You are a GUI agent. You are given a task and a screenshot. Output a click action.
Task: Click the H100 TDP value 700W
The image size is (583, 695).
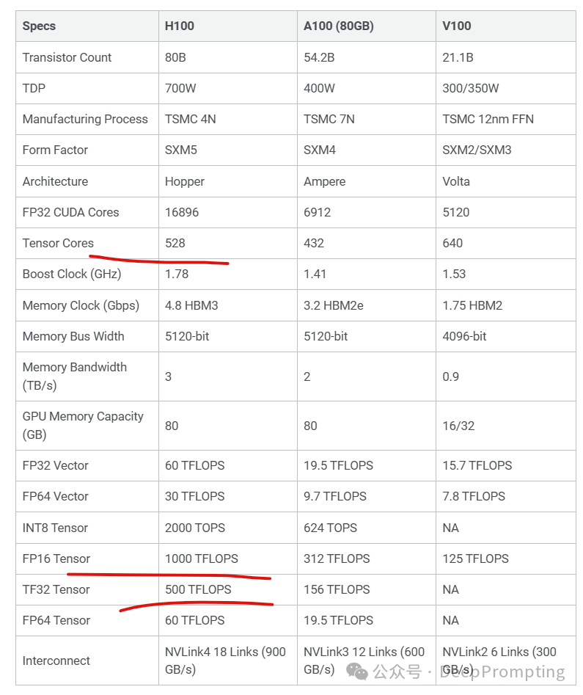[180, 88]
